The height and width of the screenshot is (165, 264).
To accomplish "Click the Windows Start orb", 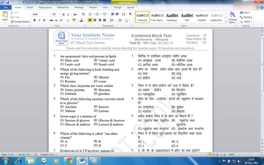I will point(5,161).
